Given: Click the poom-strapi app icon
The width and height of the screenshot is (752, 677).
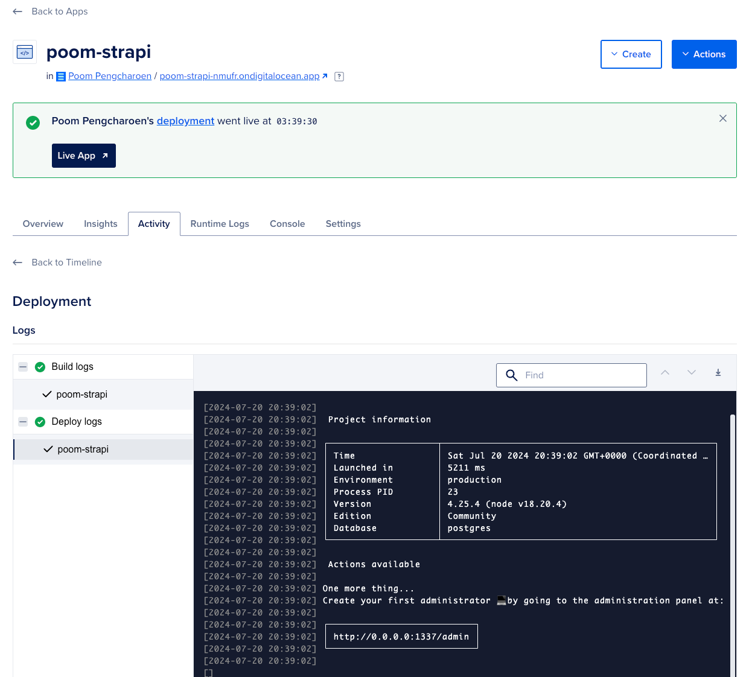Looking at the screenshot, I should [25, 52].
